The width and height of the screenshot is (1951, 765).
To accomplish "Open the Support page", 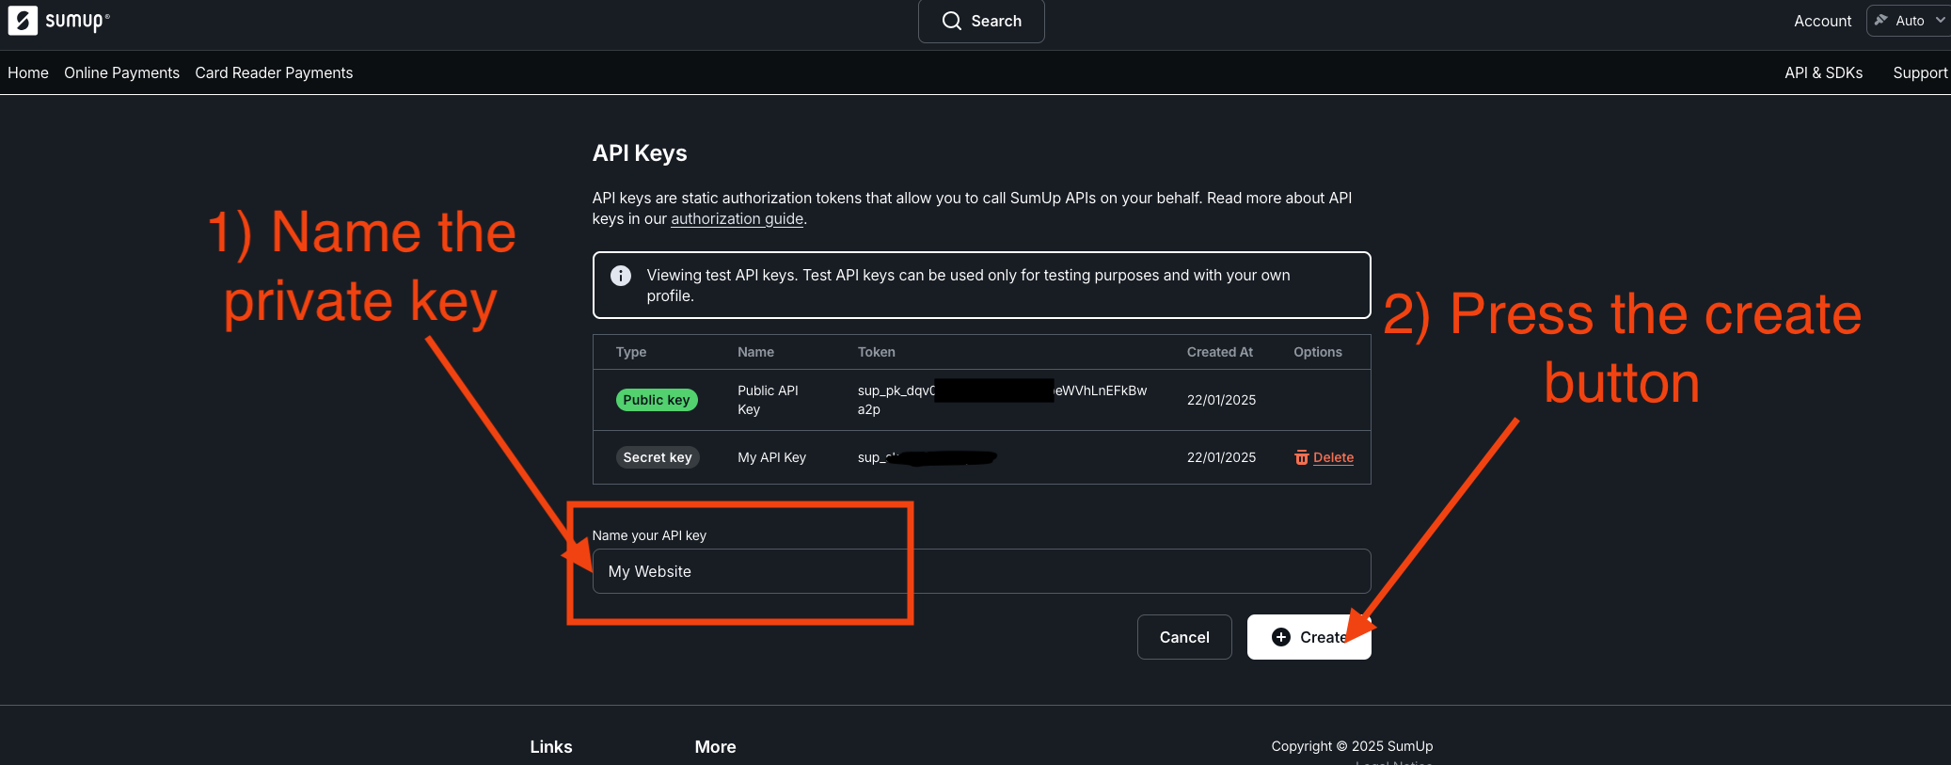I will 1920,72.
